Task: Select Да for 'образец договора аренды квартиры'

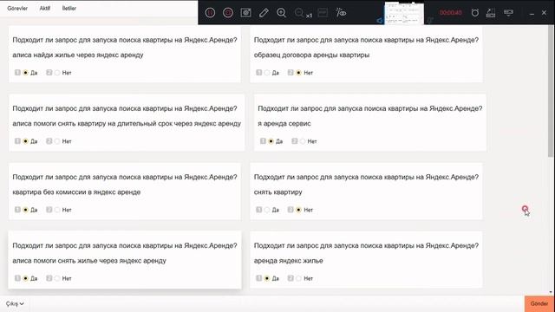Action: coord(267,73)
